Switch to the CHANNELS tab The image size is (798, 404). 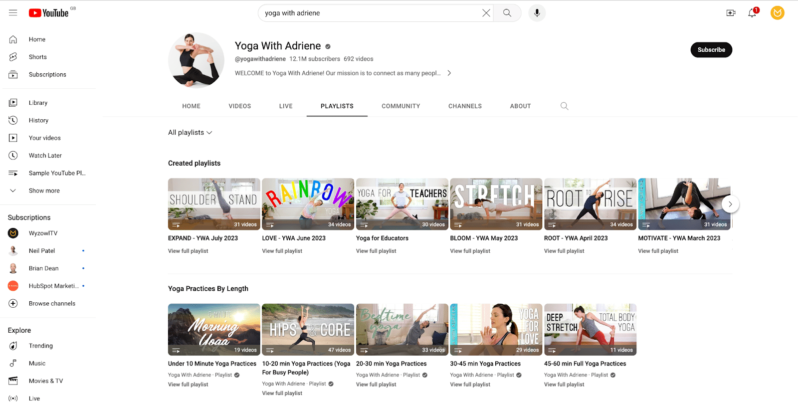(x=465, y=106)
